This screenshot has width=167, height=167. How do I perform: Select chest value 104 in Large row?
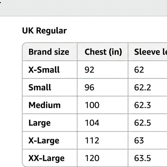coord(92,123)
